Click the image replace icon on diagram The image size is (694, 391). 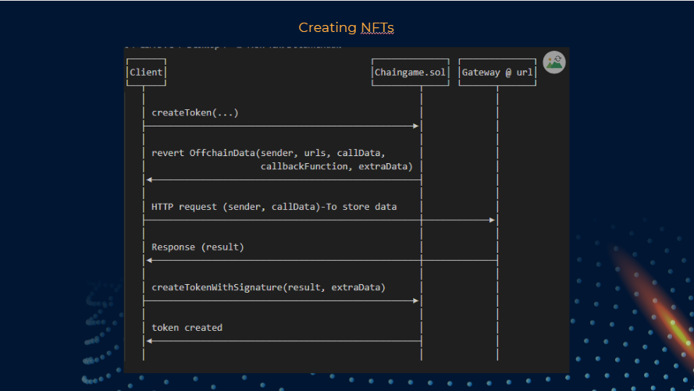pyautogui.click(x=554, y=62)
